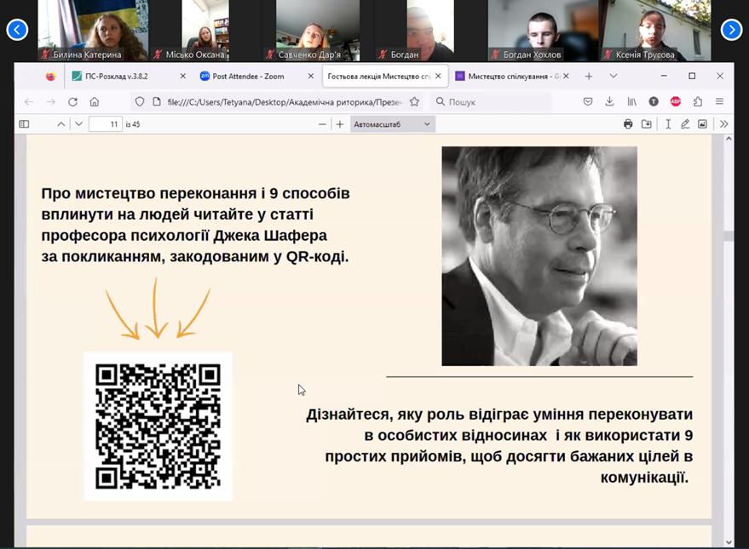Zoom out the PDF
749x549 pixels.
click(x=322, y=124)
